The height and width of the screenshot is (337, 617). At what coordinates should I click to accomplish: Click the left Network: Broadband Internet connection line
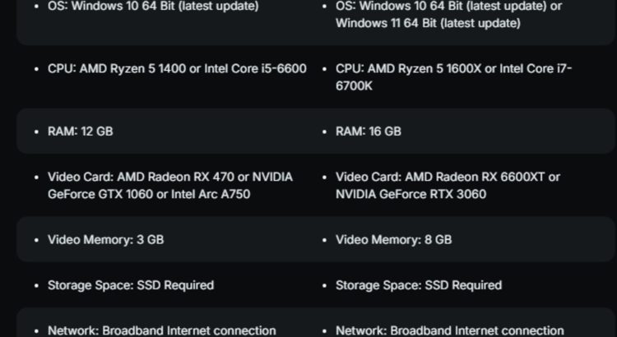coord(162,330)
